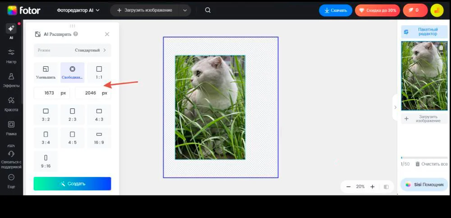Close the AI Расширить panel
Screen dimensions: 451x218
pos(107,34)
